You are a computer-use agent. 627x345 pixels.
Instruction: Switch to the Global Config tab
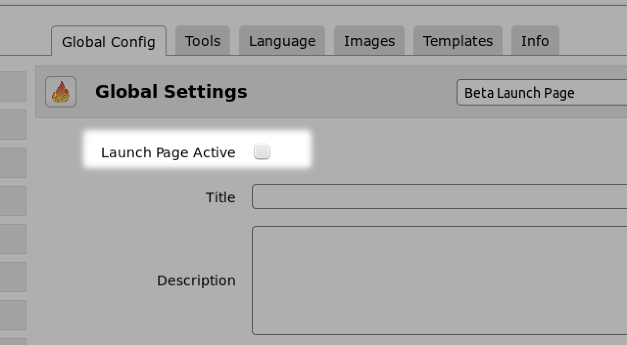(x=108, y=42)
